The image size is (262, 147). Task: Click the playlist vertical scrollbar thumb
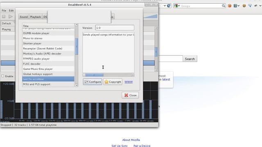point(156,52)
